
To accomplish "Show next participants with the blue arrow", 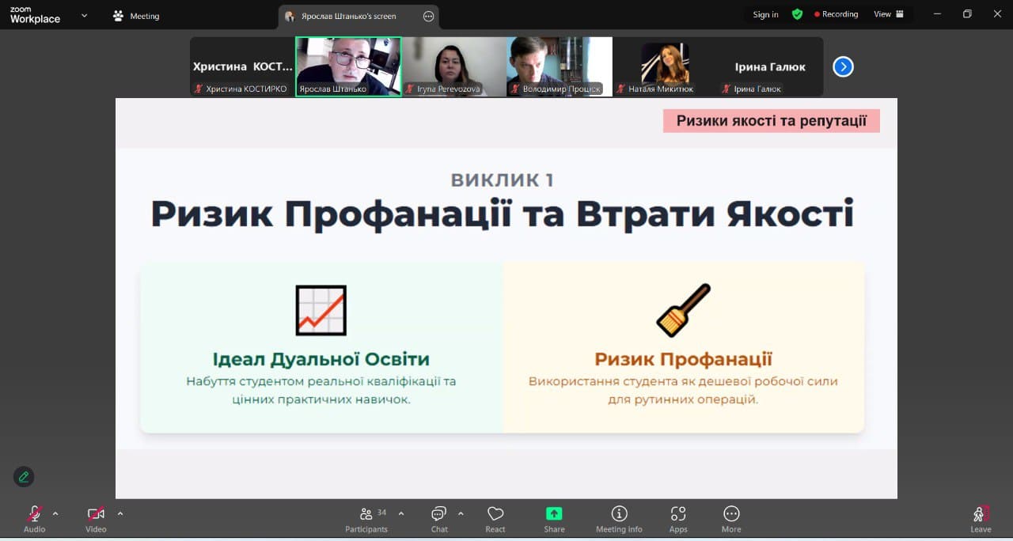I will click(x=843, y=66).
